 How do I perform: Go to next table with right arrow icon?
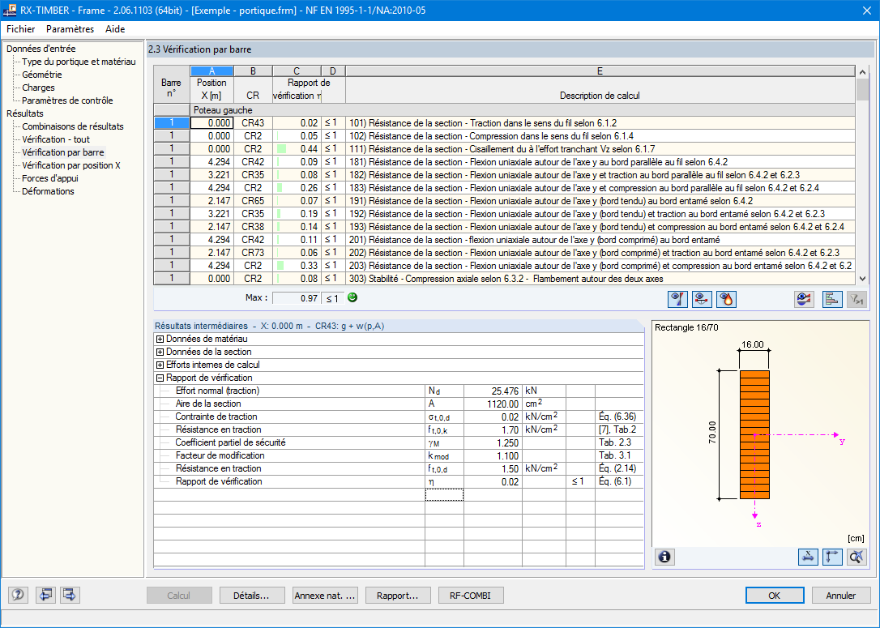pyautogui.click(x=70, y=595)
